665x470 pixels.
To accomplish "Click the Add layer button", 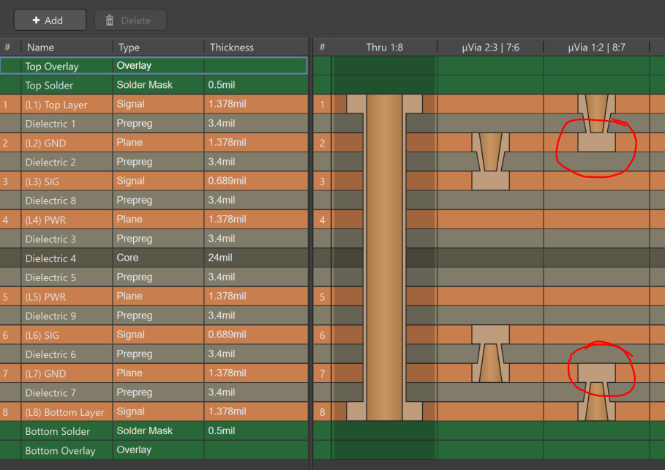I will tap(50, 20).
